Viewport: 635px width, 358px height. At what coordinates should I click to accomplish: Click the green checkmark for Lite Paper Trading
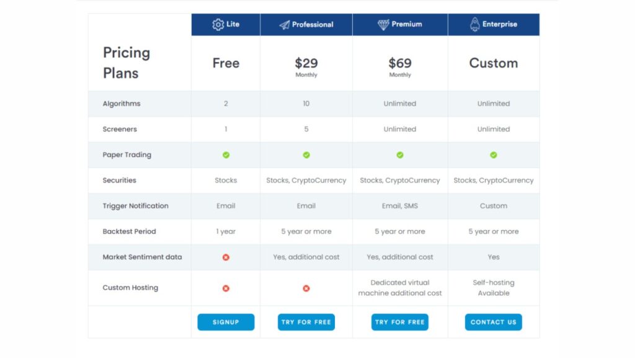(x=226, y=154)
